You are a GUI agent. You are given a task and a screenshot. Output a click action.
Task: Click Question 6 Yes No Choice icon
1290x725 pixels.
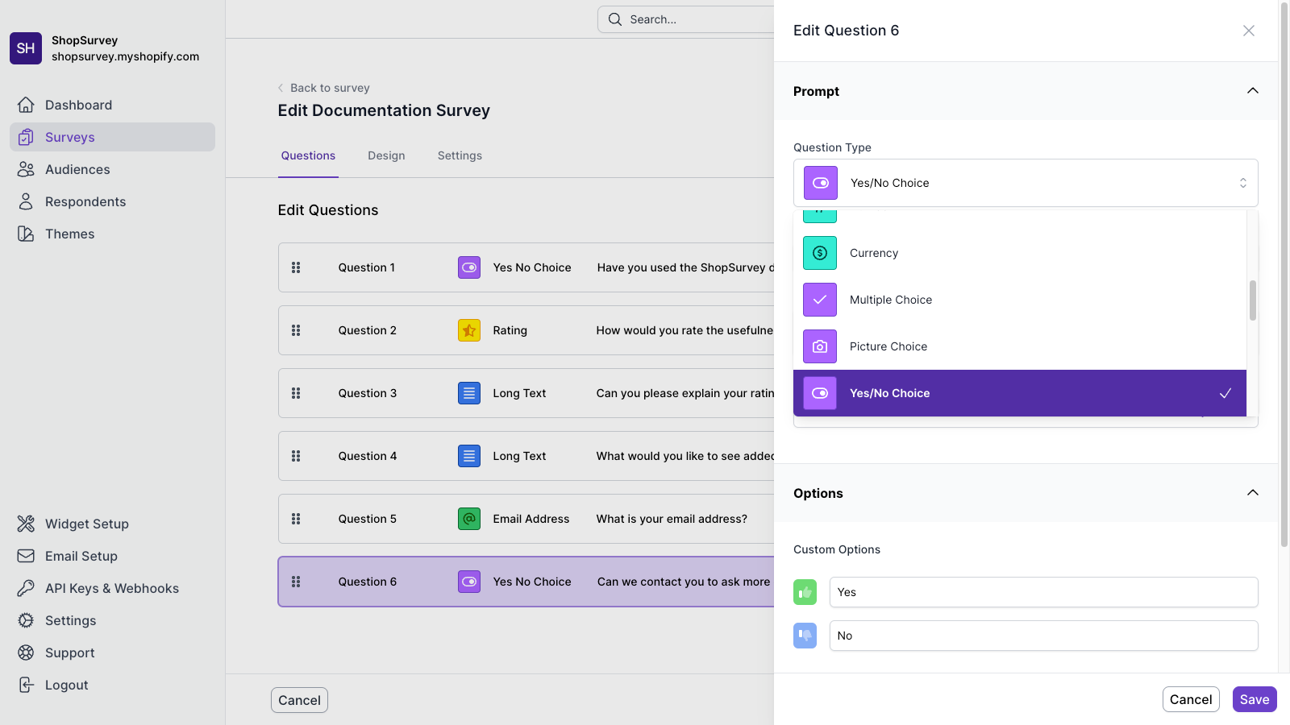[x=469, y=582]
